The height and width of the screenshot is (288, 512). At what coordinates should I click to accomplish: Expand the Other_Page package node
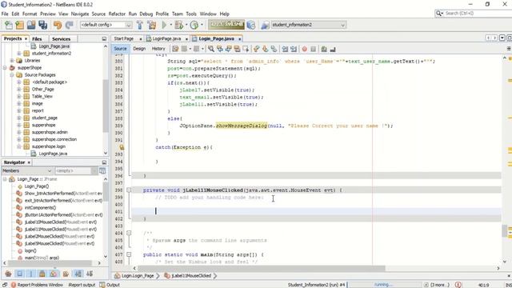tap(19, 89)
